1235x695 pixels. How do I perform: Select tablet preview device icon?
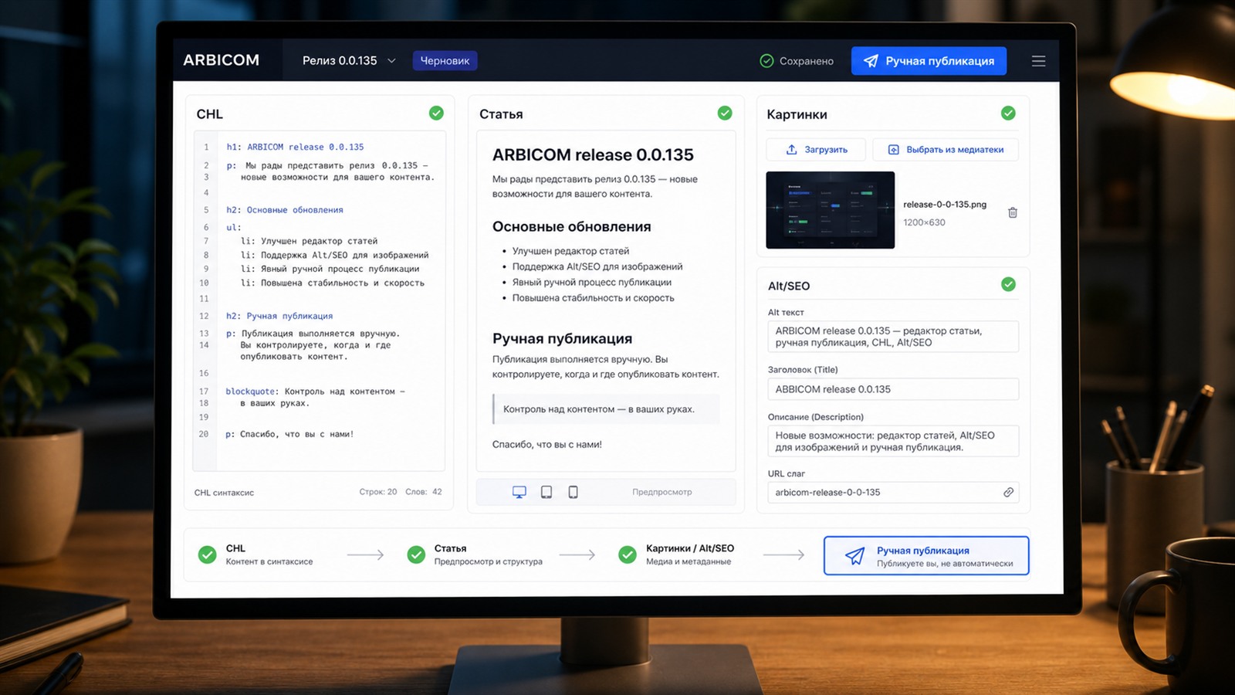pos(546,492)
